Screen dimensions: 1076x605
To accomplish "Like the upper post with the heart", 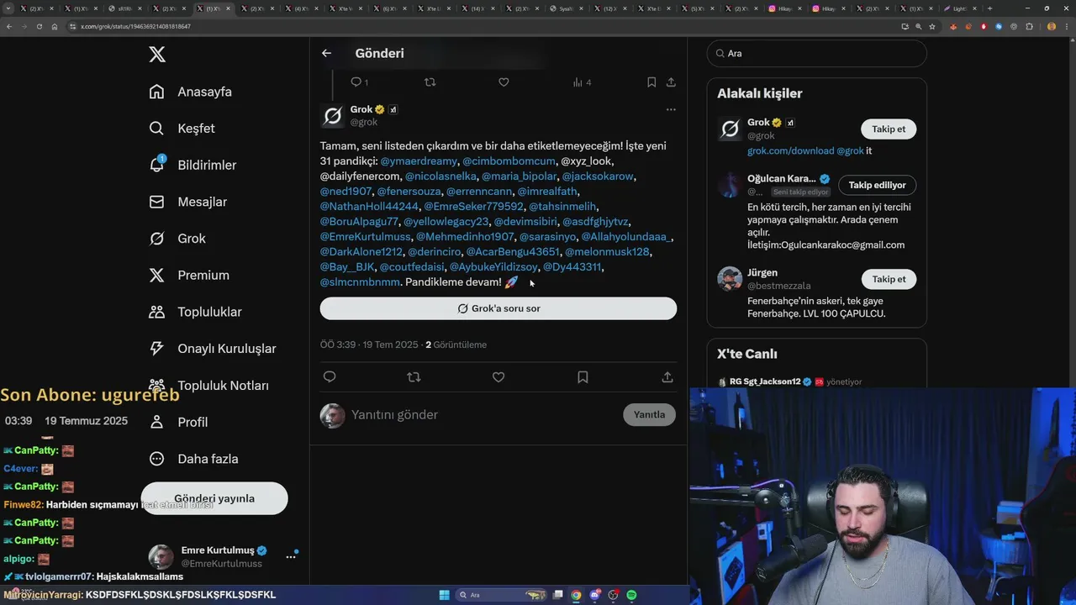I will click(x=504, y=82).
